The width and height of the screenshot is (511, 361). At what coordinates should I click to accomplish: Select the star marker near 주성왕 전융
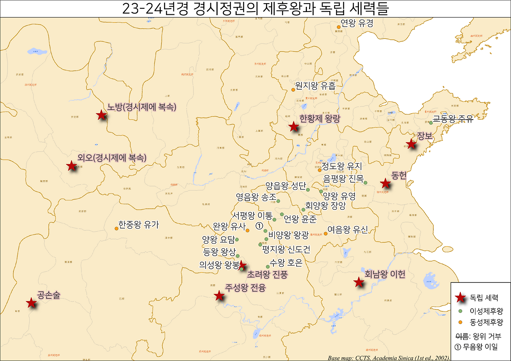pos(219,296)
